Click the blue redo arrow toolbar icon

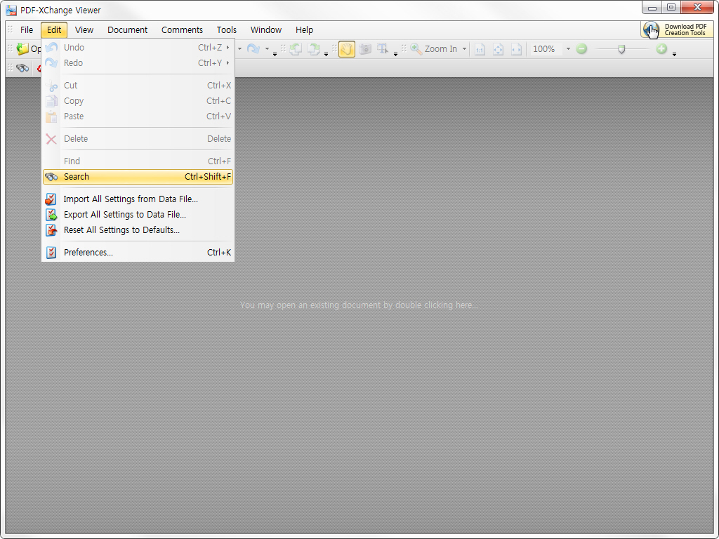(253, 48)
